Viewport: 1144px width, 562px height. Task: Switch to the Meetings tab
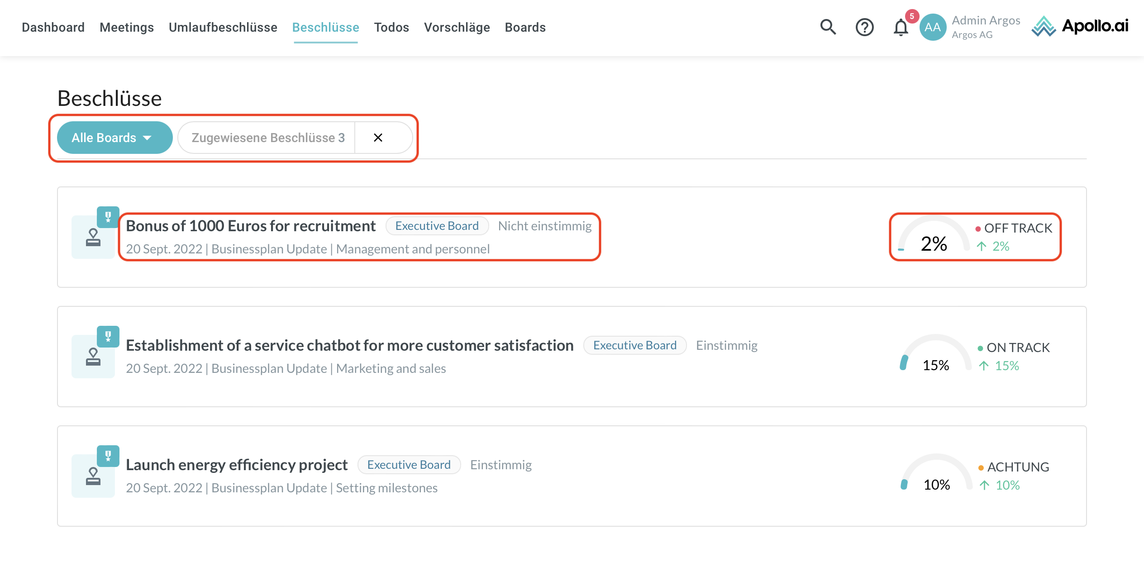(127, 27)
